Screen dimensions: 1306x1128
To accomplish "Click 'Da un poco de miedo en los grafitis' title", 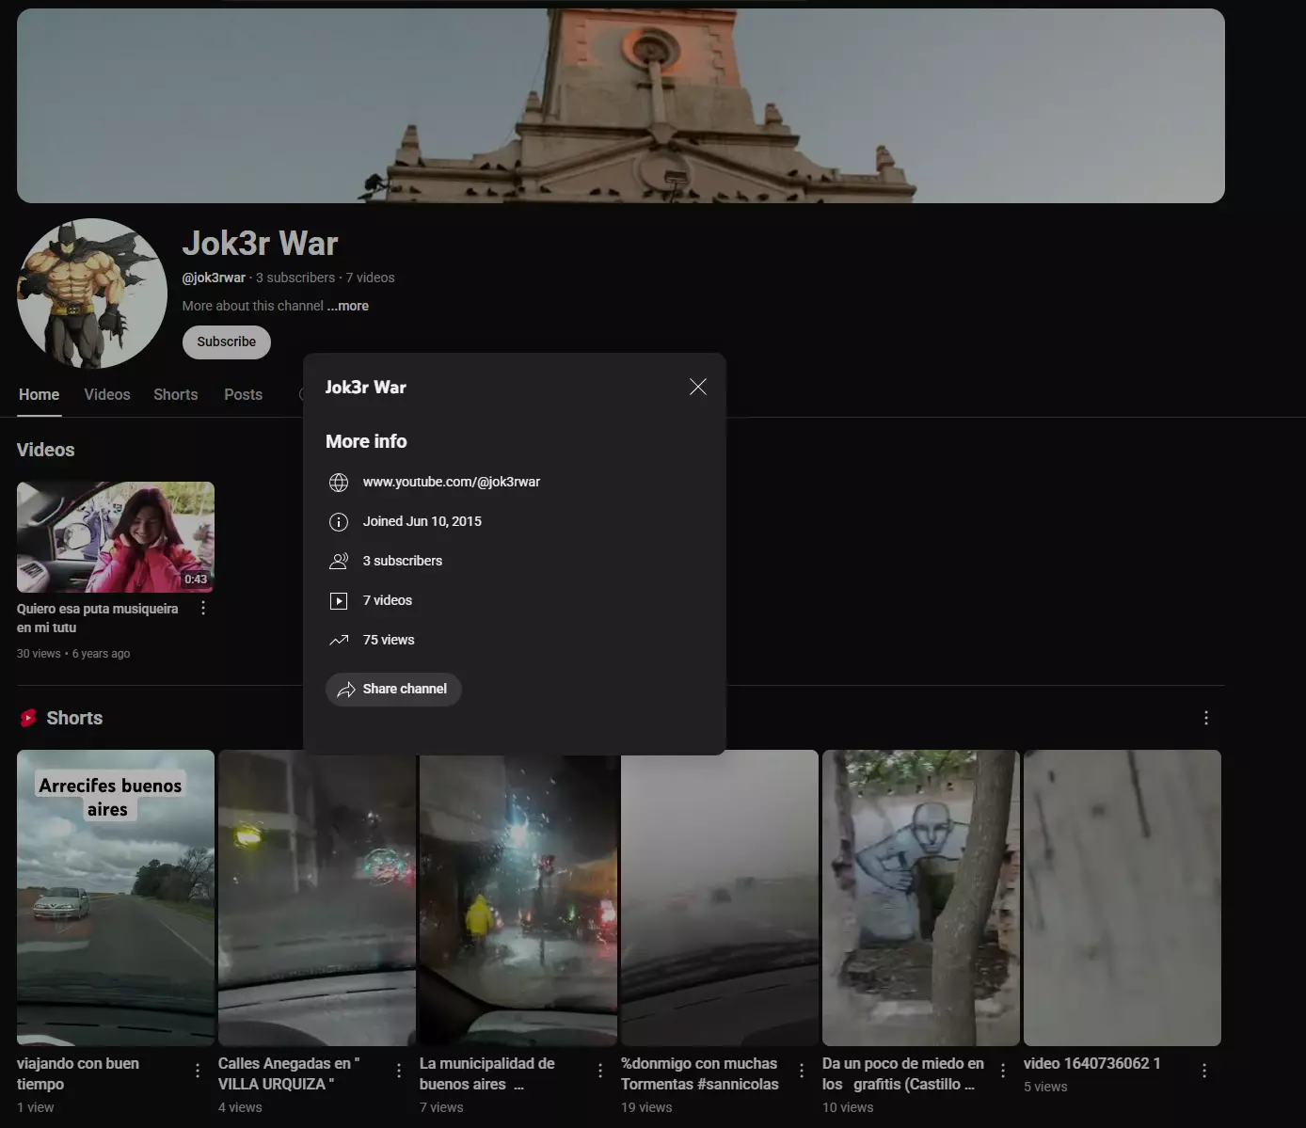I will tap(903, 1073).
